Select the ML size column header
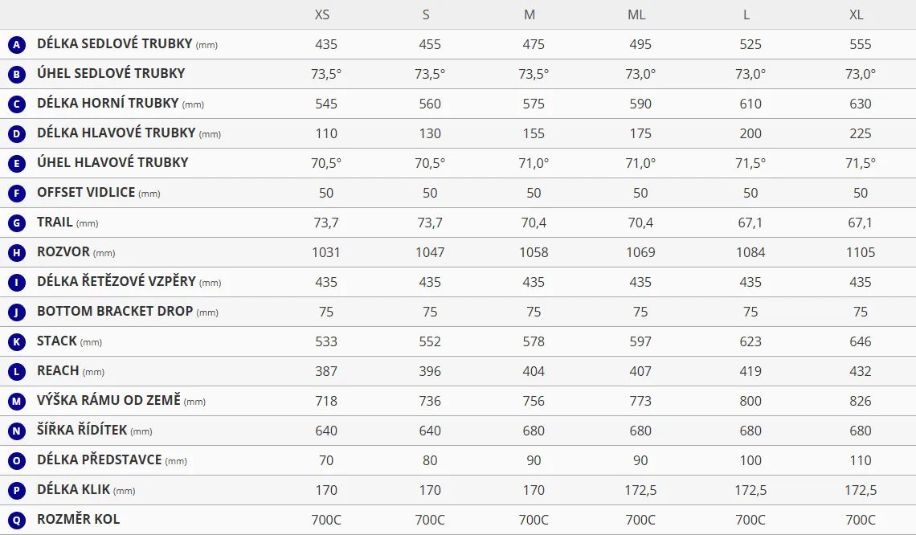Viewport: 916px width, 535px height. pos(636,15)
